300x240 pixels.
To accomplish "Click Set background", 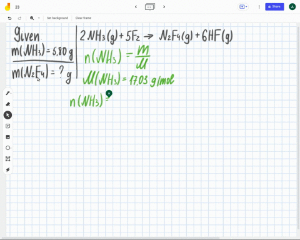I will point(57,18).
